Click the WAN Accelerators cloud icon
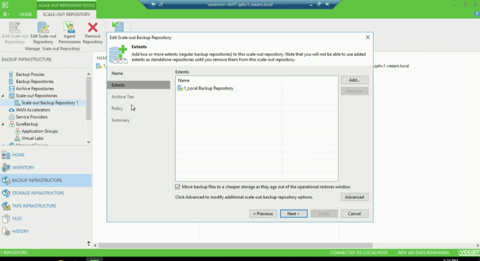The height and width of the screenshot is (261, 480). (x=12, y=110)
